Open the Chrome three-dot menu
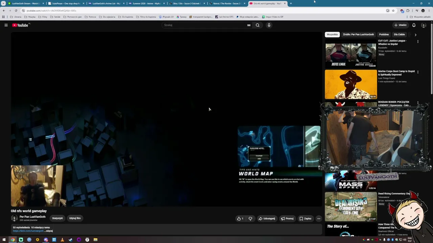Screen dimensions: 433x243 point(429,10)
